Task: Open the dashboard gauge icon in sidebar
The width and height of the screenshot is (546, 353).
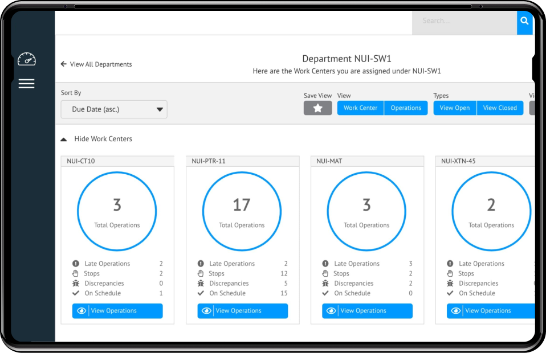Action: pos(27,59)
